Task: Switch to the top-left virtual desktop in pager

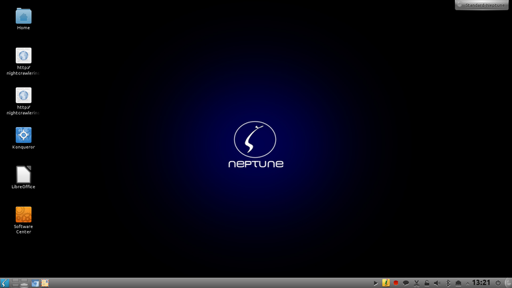Action: tap(15, 281)
